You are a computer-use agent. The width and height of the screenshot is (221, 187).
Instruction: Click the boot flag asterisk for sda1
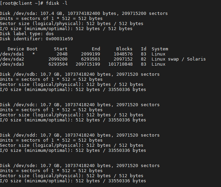click(34, 54)
